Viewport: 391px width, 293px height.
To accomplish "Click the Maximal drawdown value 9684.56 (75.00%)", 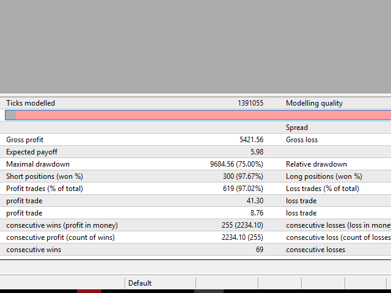I will pyautogui.click(x=236, y=164).
